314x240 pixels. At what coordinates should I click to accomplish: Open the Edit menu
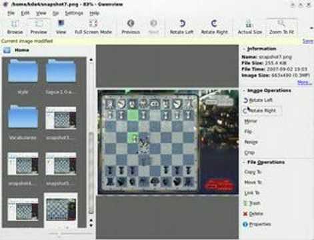[x=25, y=13]
